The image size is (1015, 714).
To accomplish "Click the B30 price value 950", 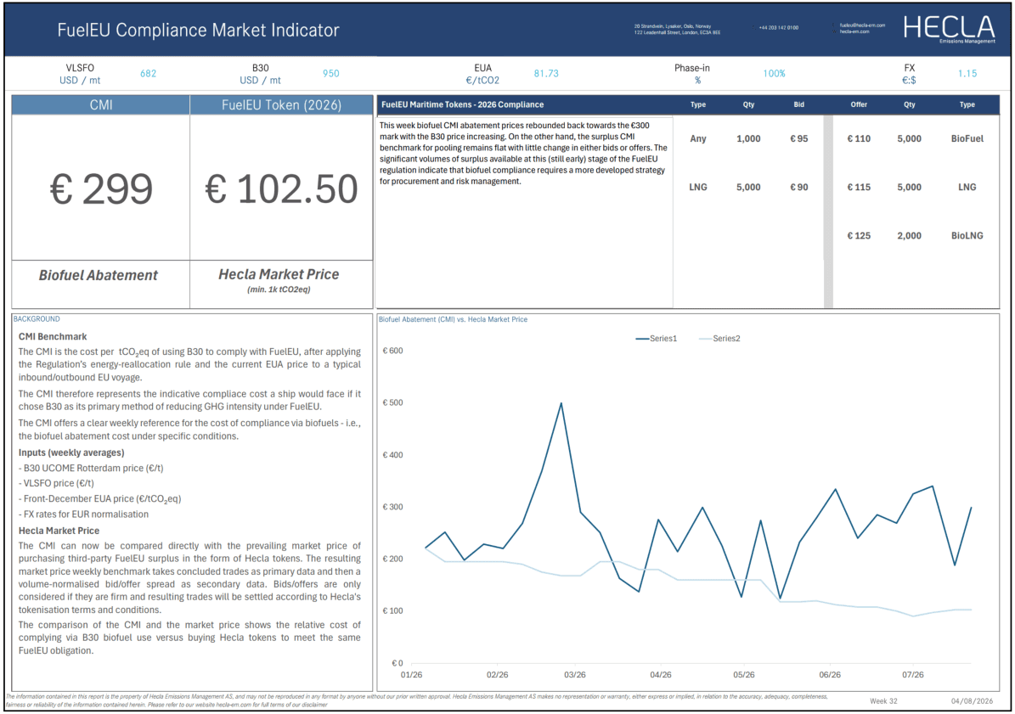I will pos(330,74).
